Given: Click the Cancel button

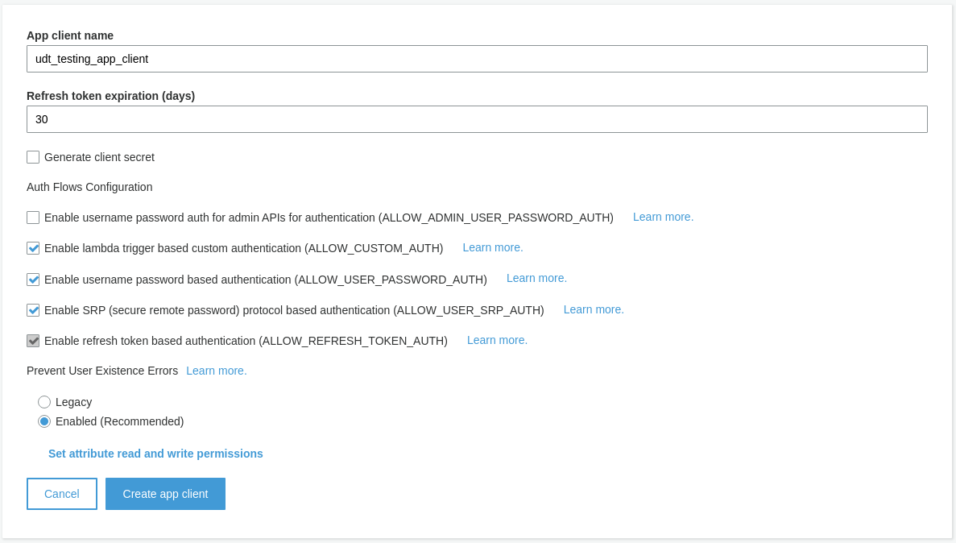Looking at the screenshot, I should pos(61,494).
